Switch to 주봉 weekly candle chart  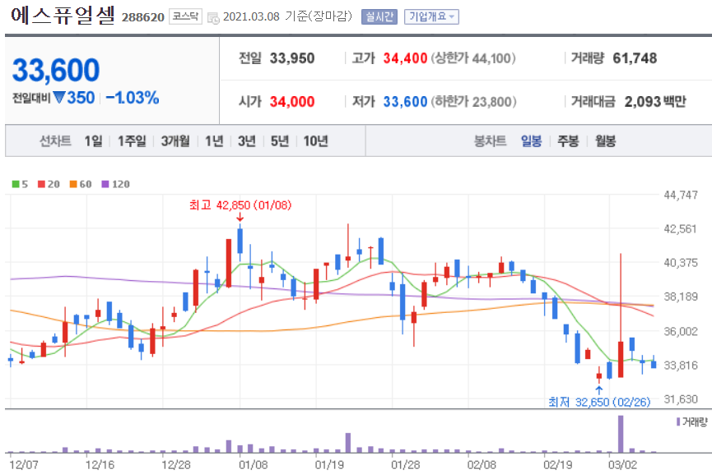point(568,141)
